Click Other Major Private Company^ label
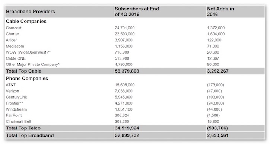Screen dimensions: 270x144 [x=33, y=64]
